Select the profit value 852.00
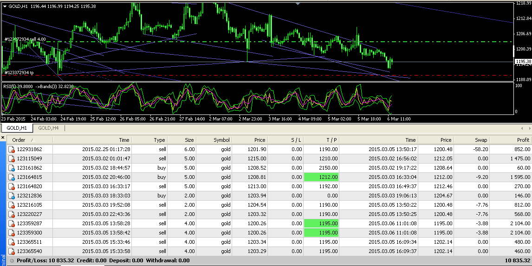The width and height of the screenshot is (532, 266). [522, 149]
